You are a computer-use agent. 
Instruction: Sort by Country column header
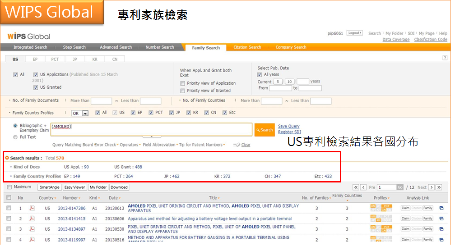pos(47,198)
